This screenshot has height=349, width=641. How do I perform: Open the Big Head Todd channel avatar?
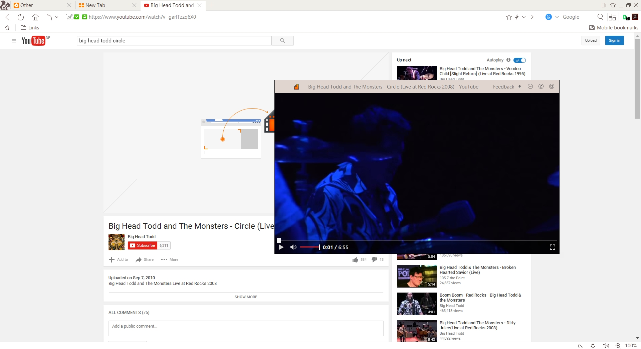(x=117, y=242)
